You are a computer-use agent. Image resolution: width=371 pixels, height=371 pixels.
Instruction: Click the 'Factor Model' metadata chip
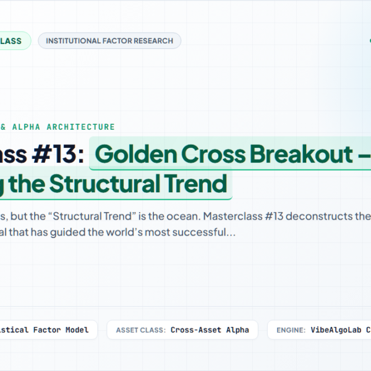pyautogui.click(x=48, y=330)
